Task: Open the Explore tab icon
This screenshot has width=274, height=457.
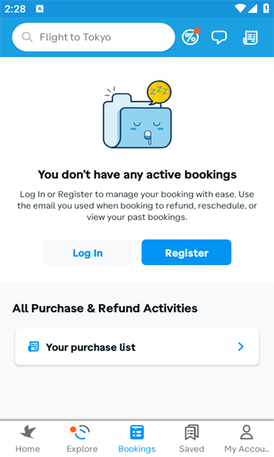Action: [80, 432]
